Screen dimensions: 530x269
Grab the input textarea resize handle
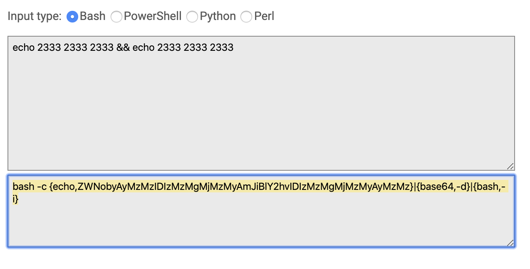[x=510, y=166]
